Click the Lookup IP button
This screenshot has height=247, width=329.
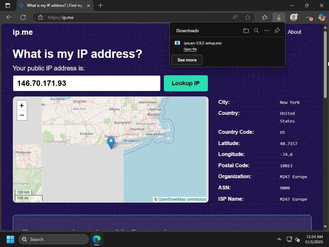click(186, 83)
